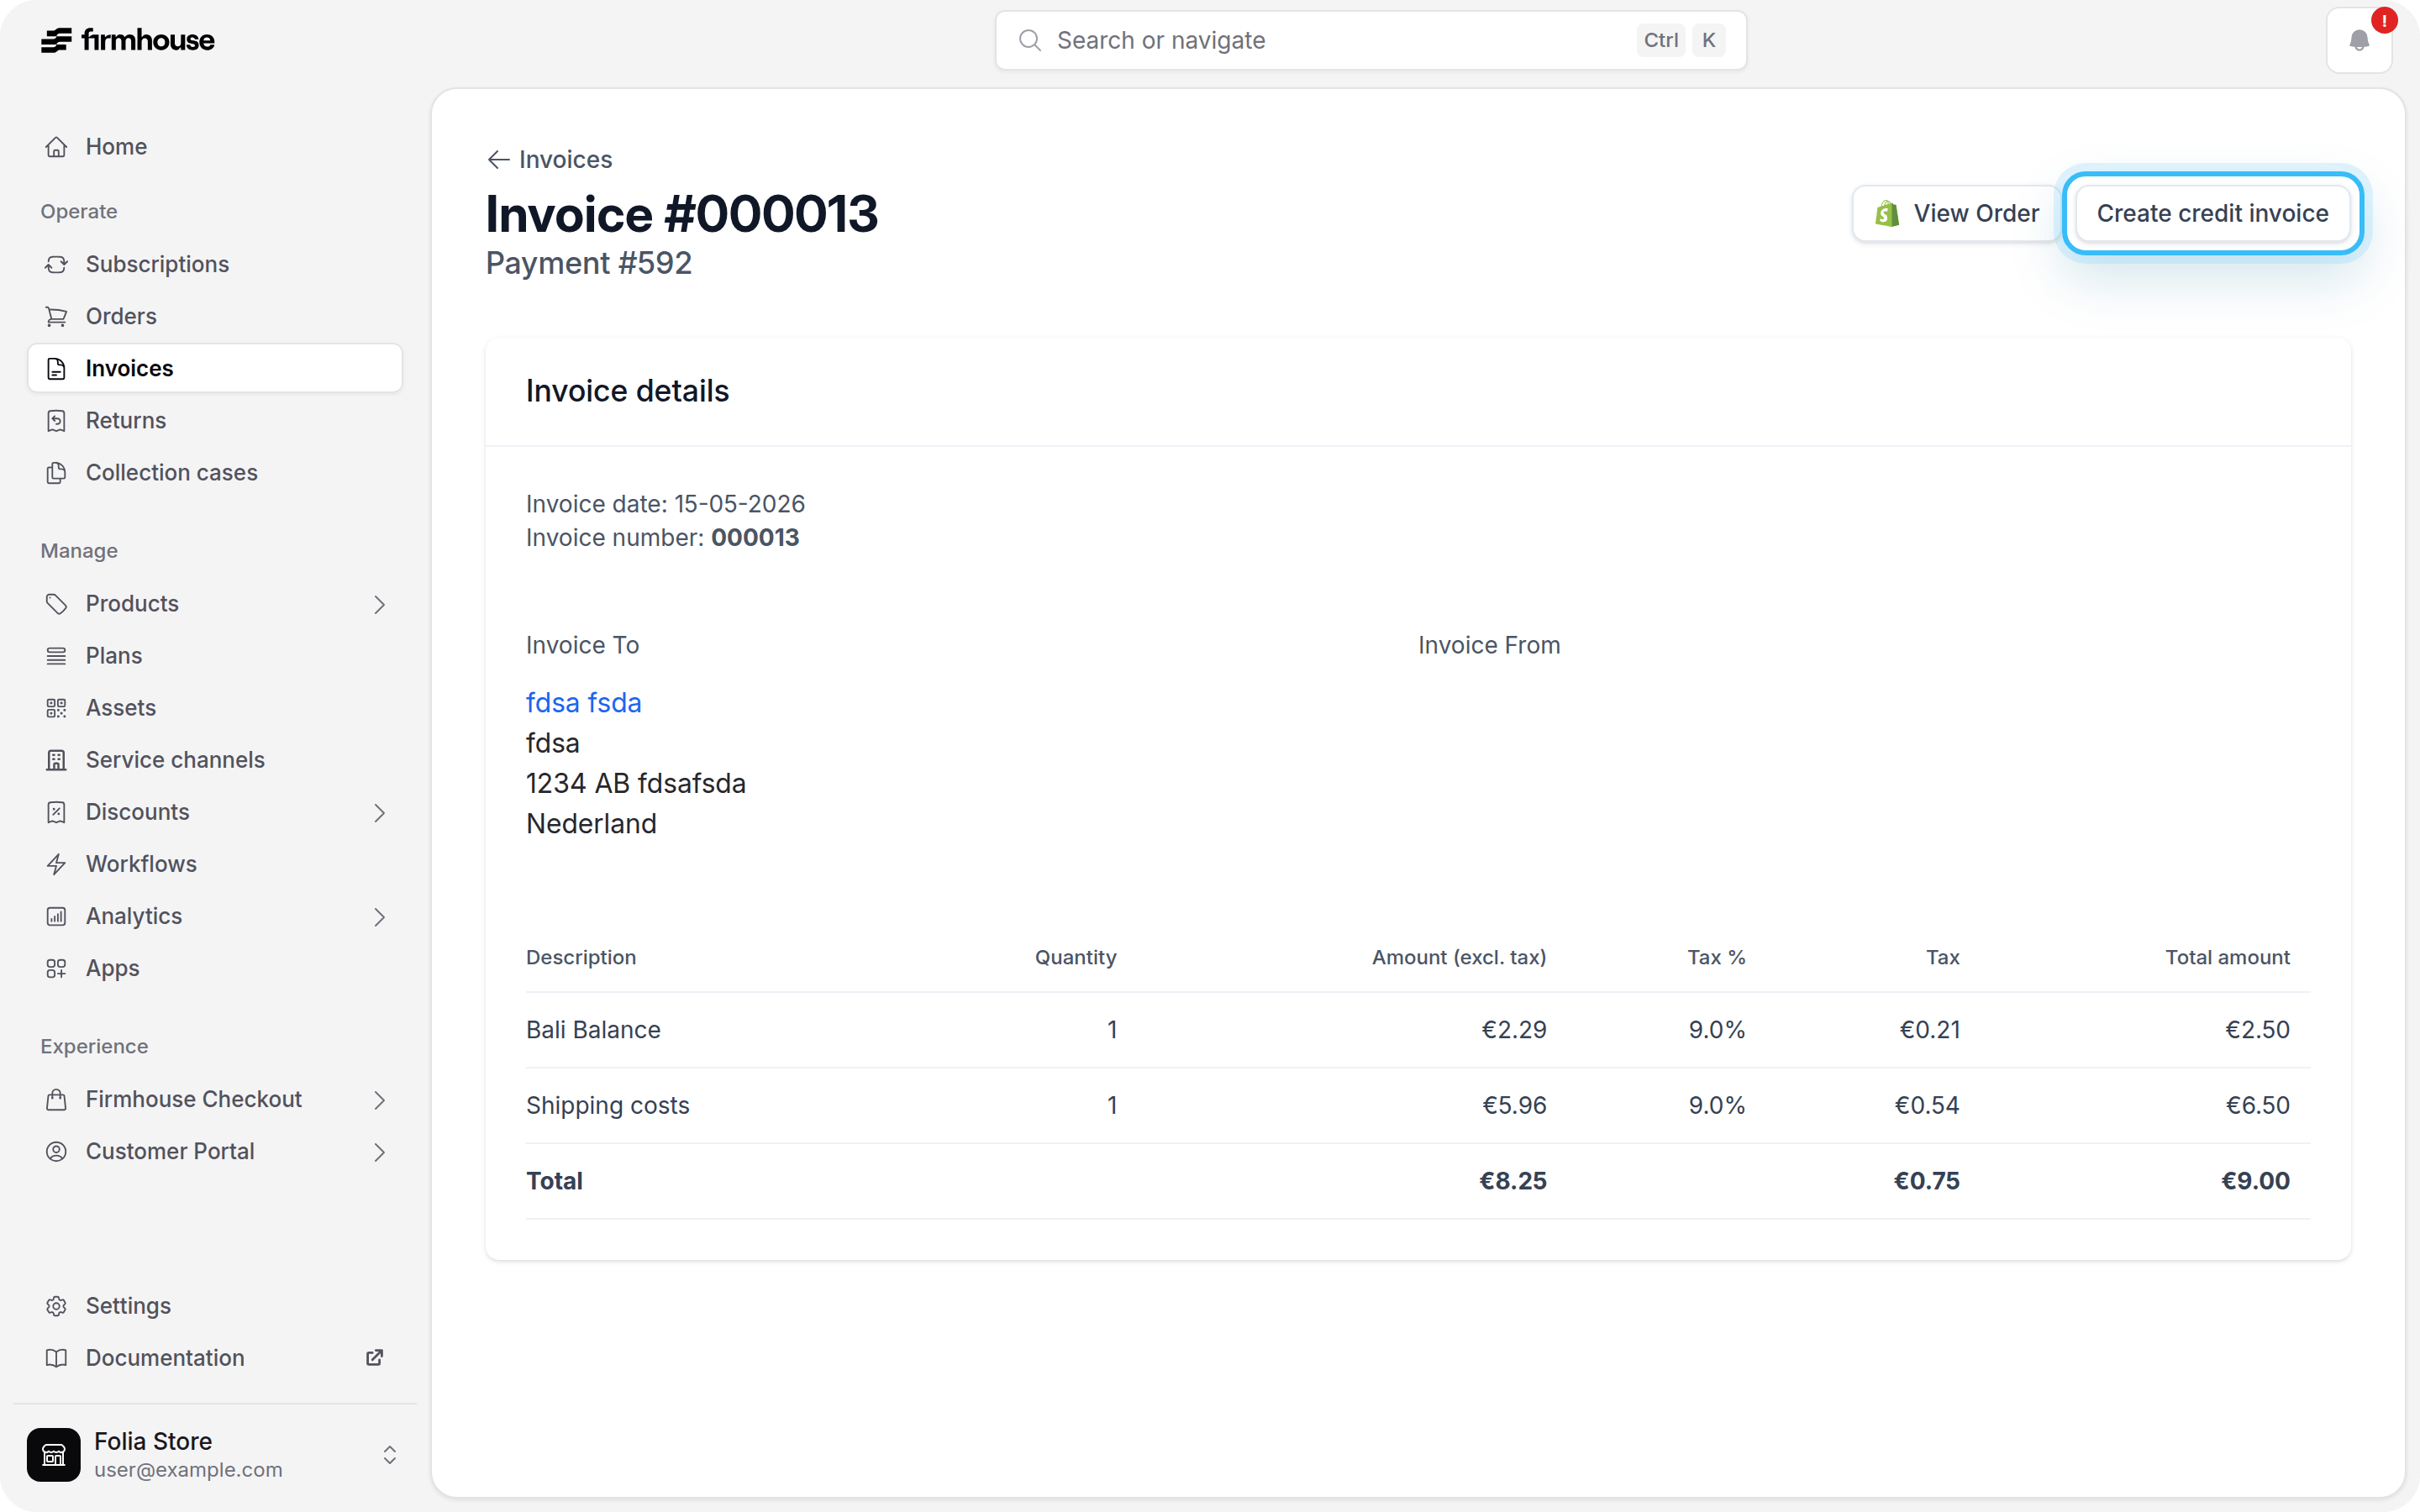2420x1512 pixels.
Task: Open customer link fdsa fsda
Action: (583, 702)
